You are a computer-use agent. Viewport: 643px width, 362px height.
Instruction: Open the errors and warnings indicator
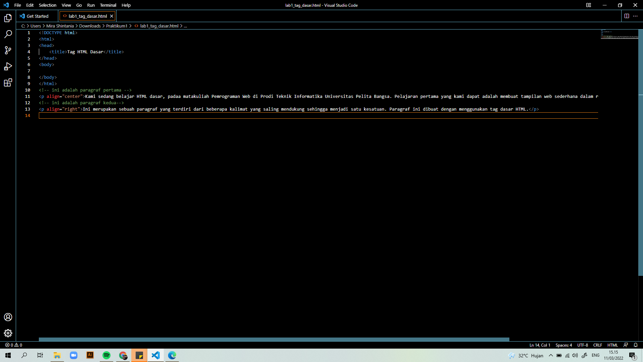point(14,345)
